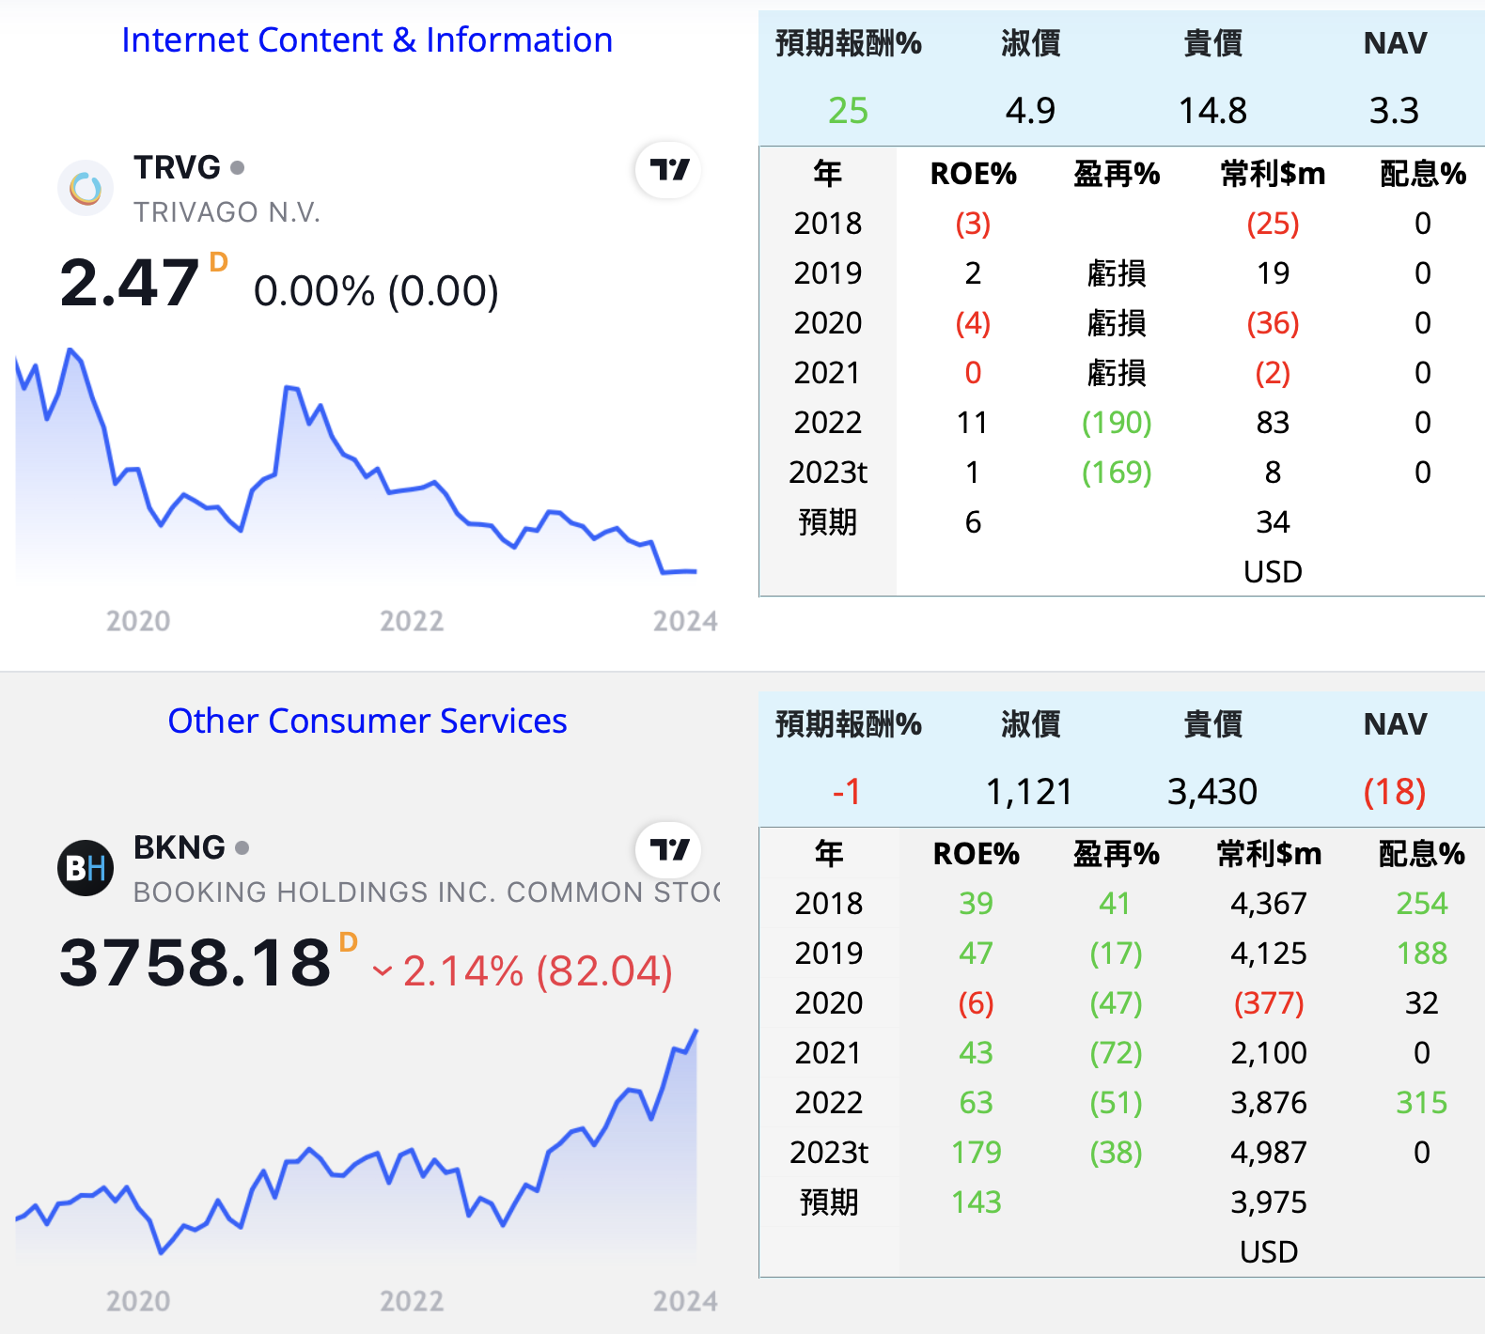Click the orange D indicator beside 3758.18
The width and height of the screenshot is (1485, 1334).
349,942
